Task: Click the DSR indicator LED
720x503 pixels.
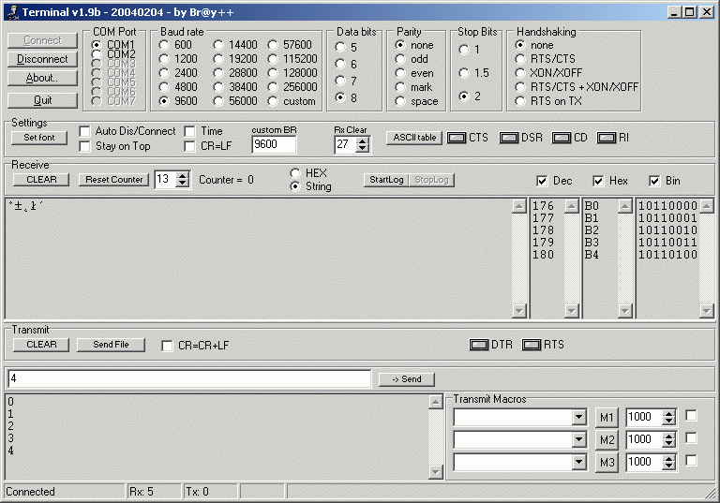Action: (x=509, y=139)
